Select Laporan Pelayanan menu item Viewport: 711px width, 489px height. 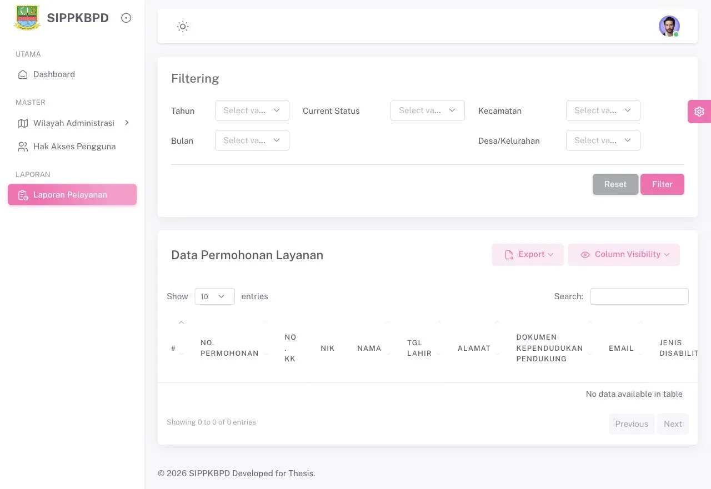point(72,195)
